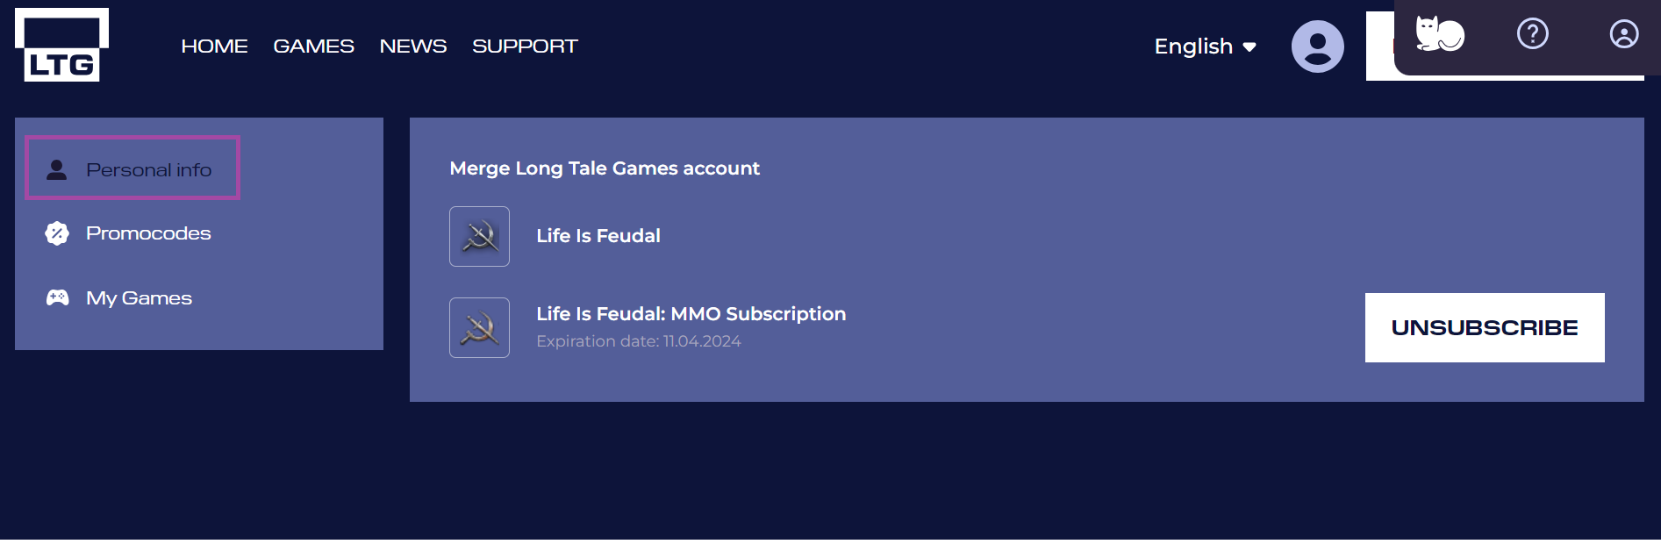Click the white cat extension icon

click(x=1439, y=35)
